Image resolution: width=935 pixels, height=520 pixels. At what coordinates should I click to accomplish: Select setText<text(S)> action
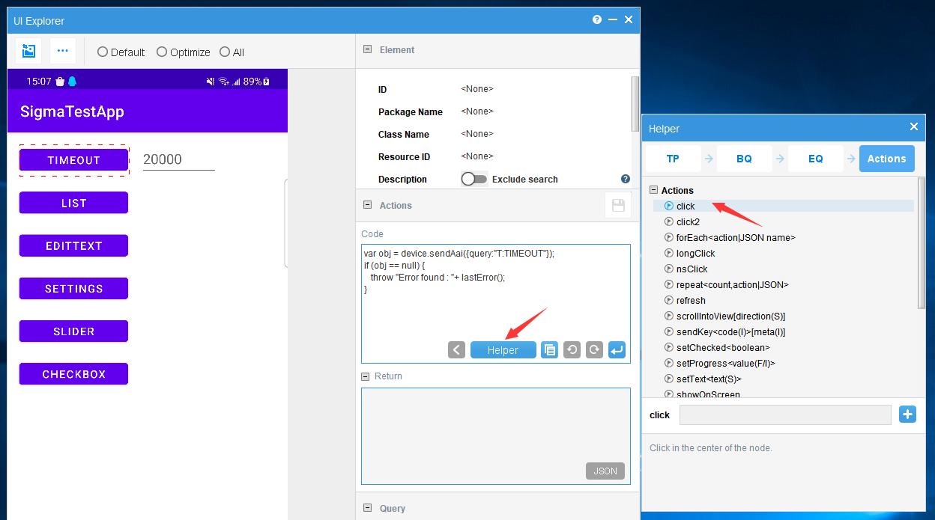tap(709, 379)
